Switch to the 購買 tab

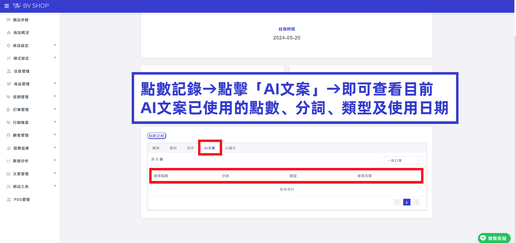(x=156, y=148)
